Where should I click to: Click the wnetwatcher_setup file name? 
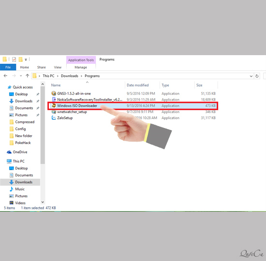tap(72, 112)
